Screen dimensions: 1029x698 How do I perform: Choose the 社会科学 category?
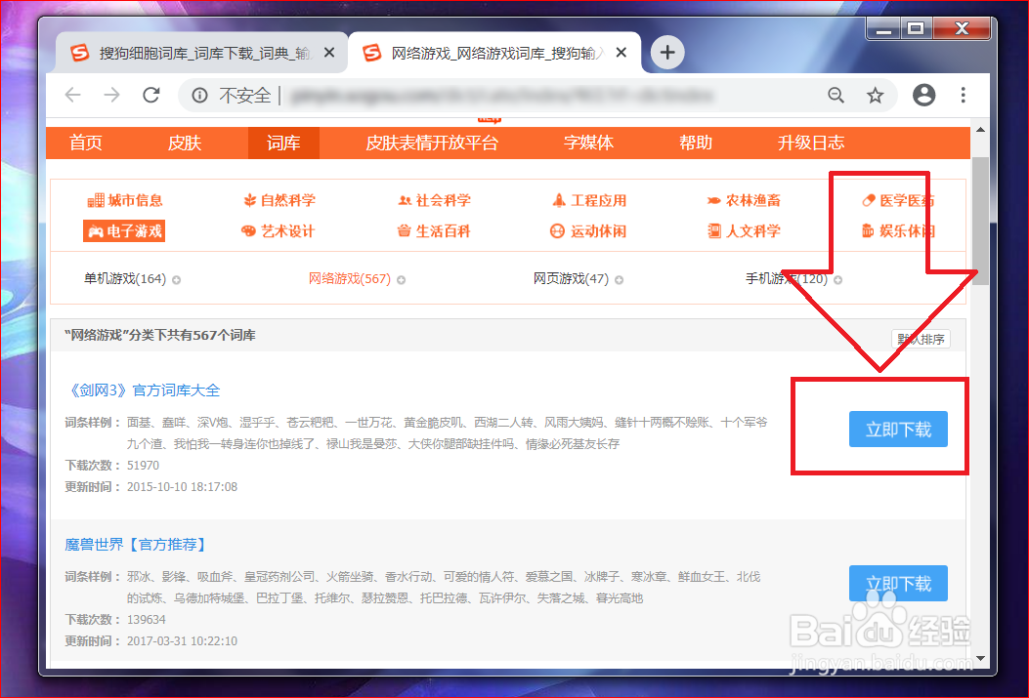pos(435,200)
